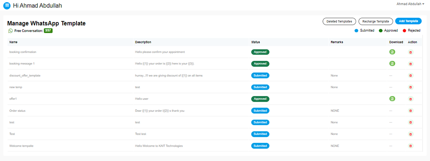Delete the discount_offer_template row

click(x=411, y=76)
